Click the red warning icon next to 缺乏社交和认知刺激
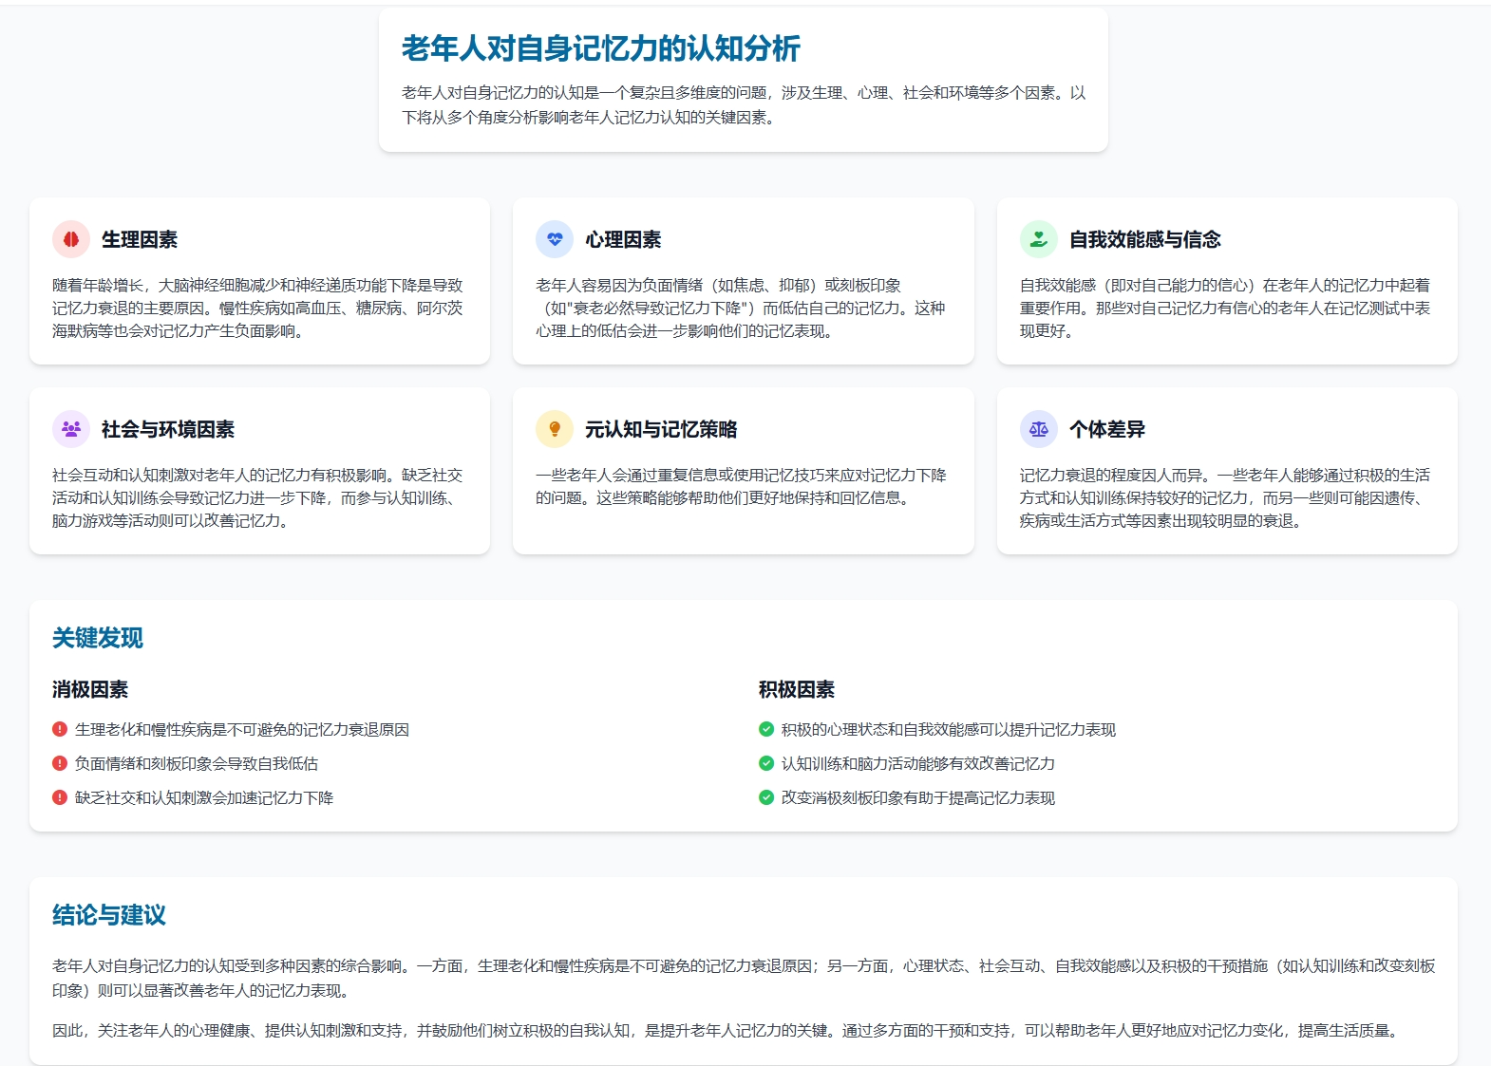The image size is (1491, 1066). (60, 797)
